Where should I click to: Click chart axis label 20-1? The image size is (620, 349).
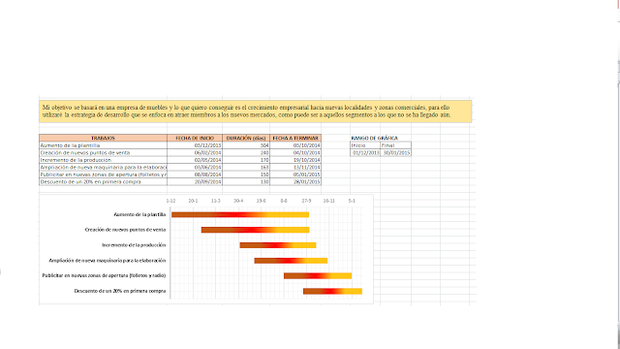[193, 201]
